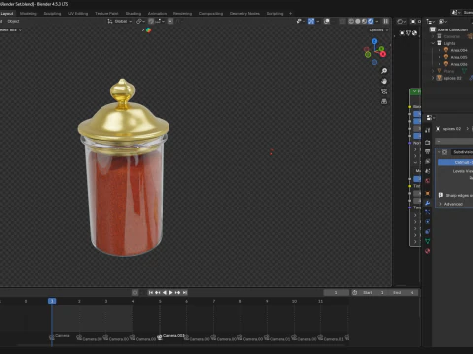473x354 pixels.
Task: Click the zoom magnifier viewport icon
Action: pyautogui.click(x=384, y=71)
